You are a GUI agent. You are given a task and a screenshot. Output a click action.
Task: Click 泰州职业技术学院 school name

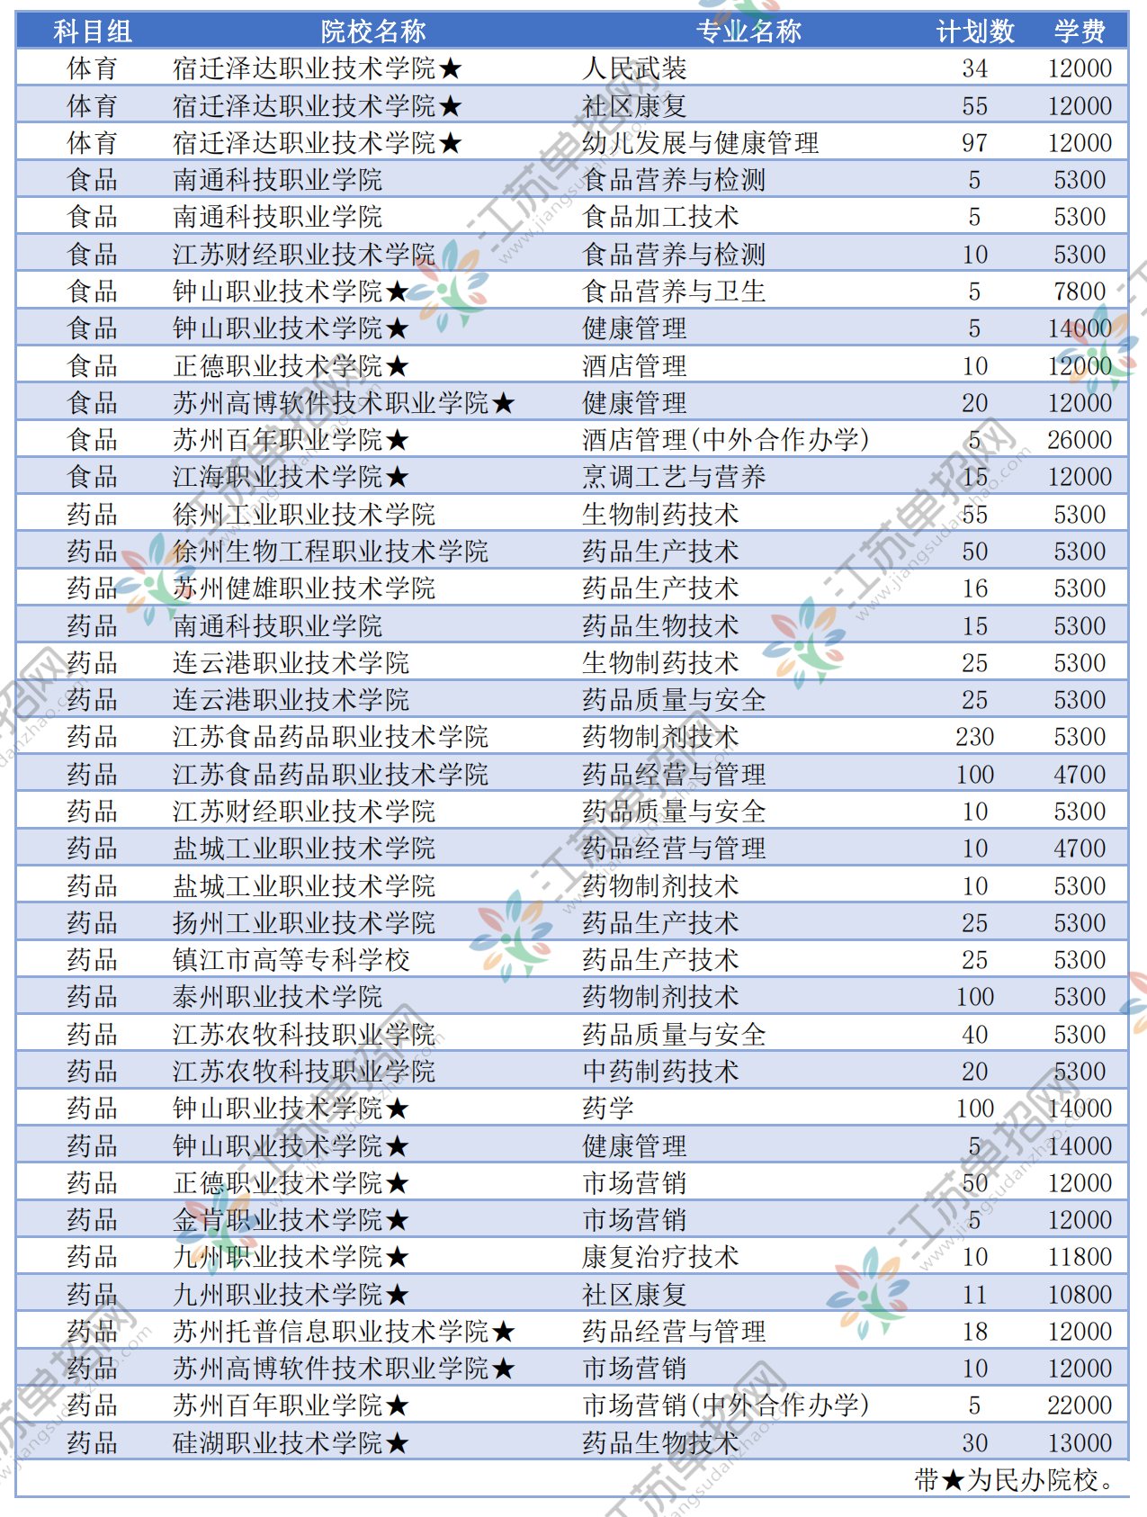[x=278, y=997]
